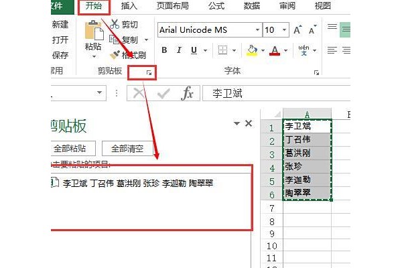Viewport: 402px width, 268px height.
Task: Select column A header
Action: click(307, 114)
